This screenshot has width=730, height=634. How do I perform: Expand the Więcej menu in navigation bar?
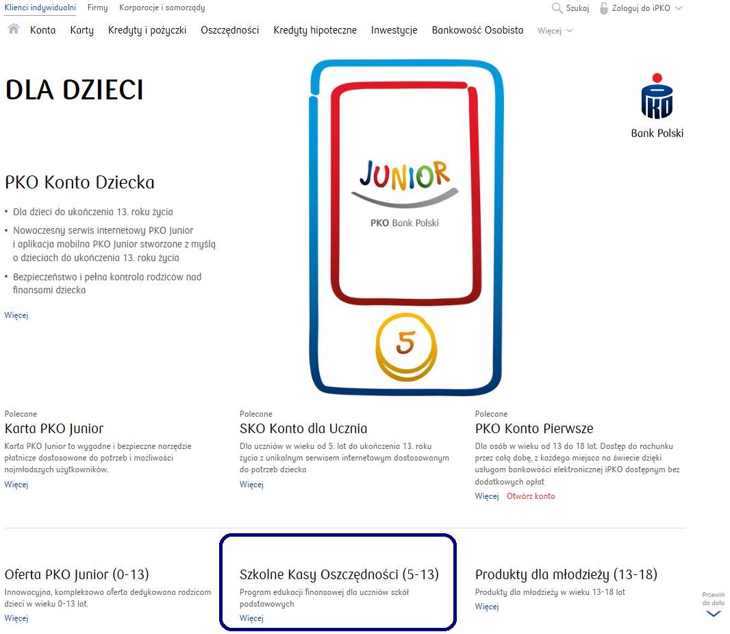555,31
